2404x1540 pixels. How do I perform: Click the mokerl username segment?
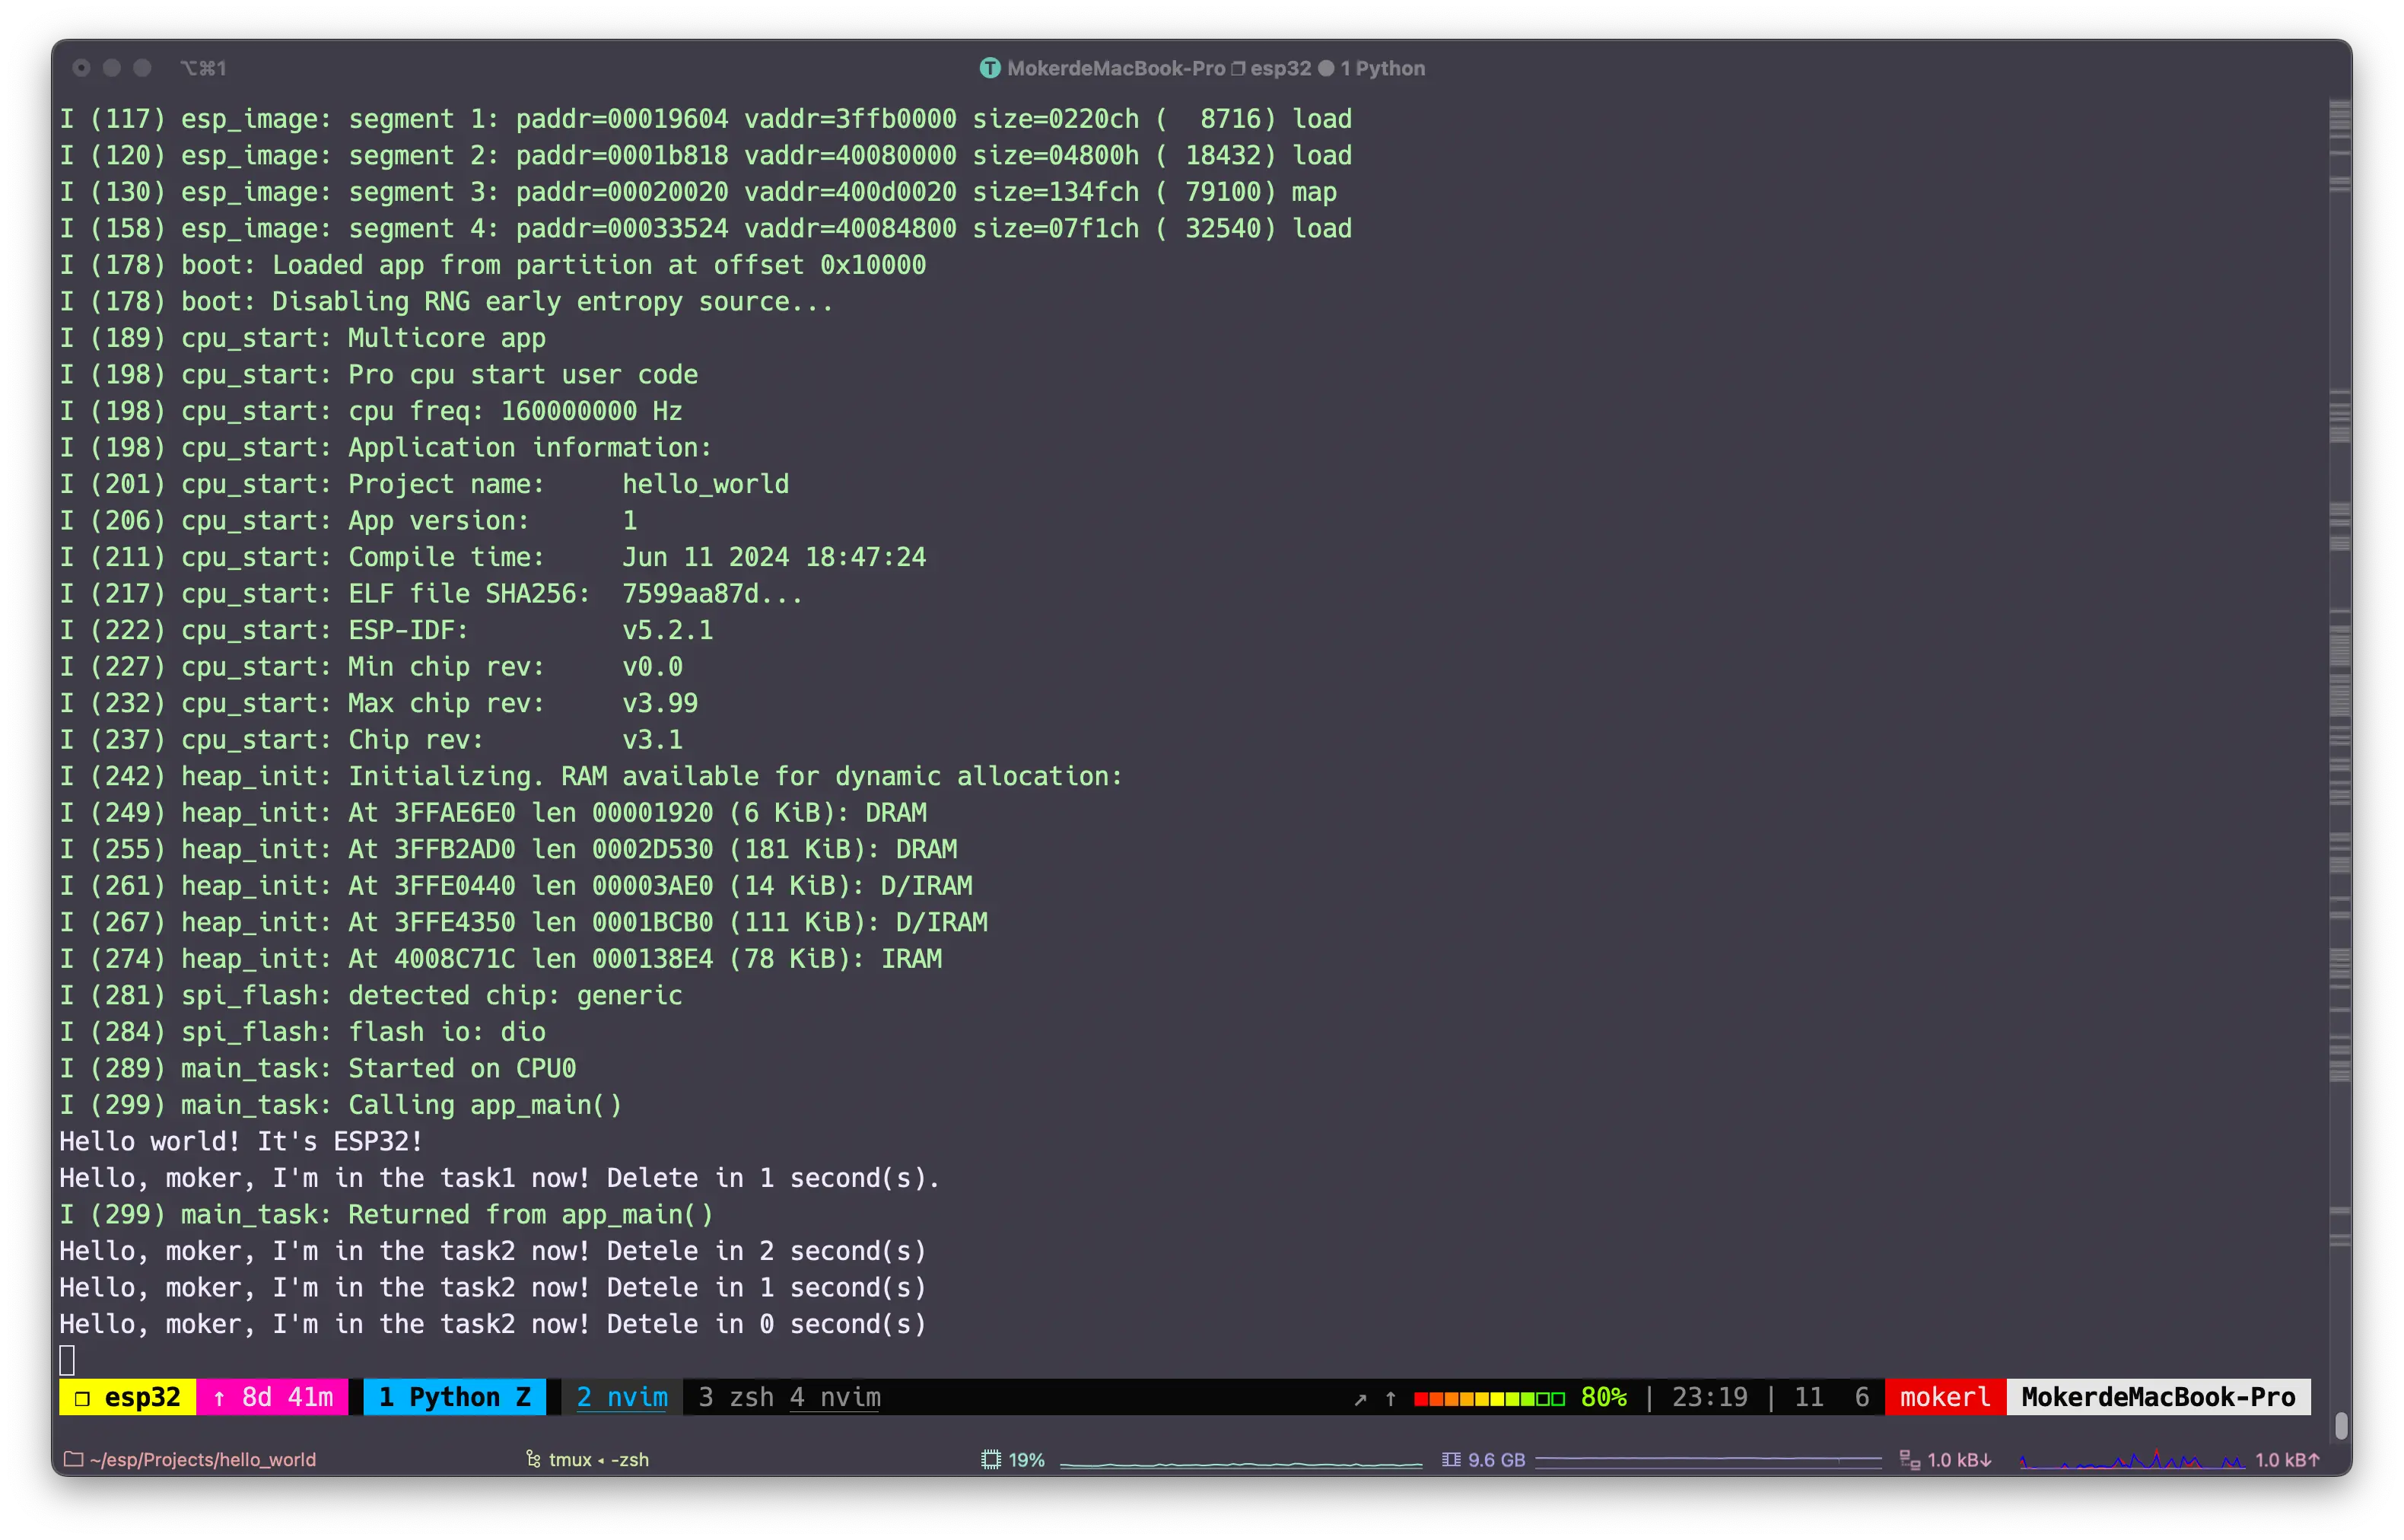[1945, 1397]
